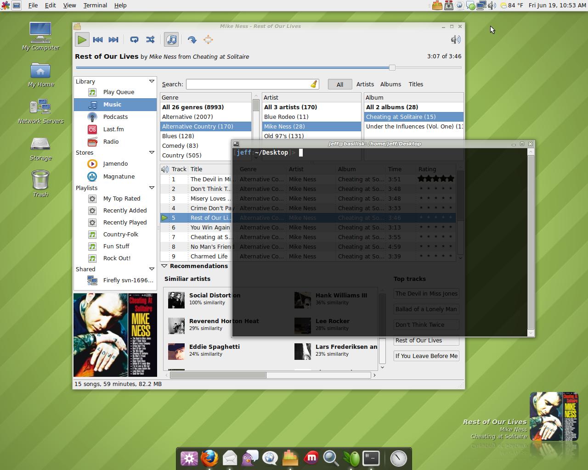The image size is (588, 470).
Task: Open the Magnatune store
Action: pos(115,176)
